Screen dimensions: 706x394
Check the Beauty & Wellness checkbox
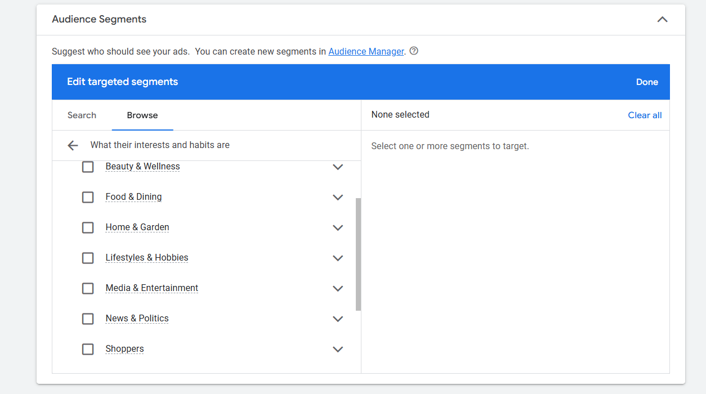[x=88, y=167]
